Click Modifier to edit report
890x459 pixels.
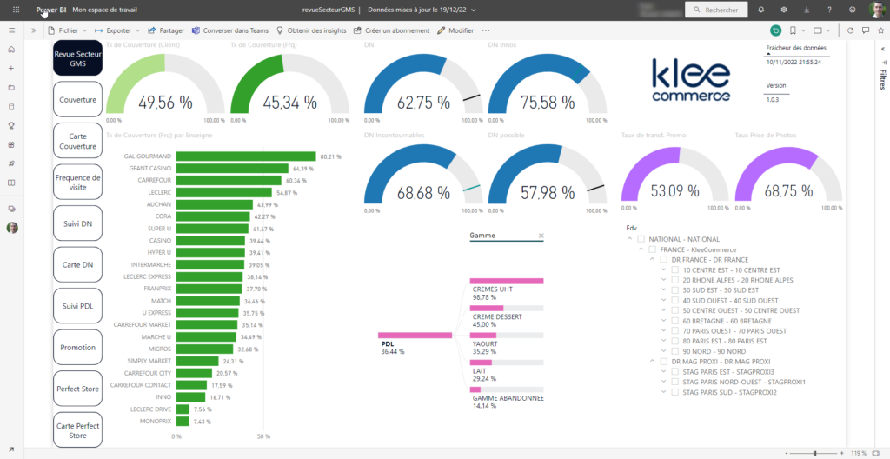pyautogui.click(x=455, y=30)
